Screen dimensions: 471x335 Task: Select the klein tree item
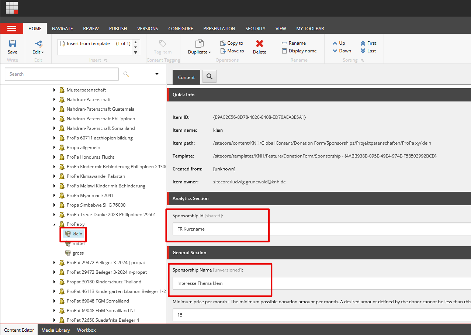click(x=77, y=234)
